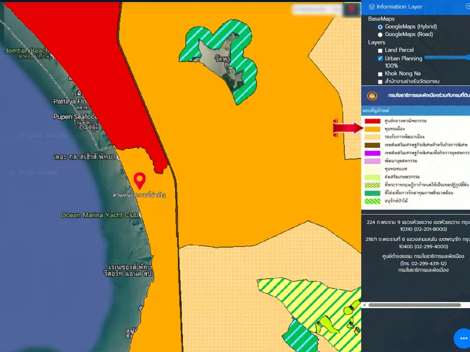Adjust the Urban Planning opacity slider
The image size is (470, 352).
[446, 57]
